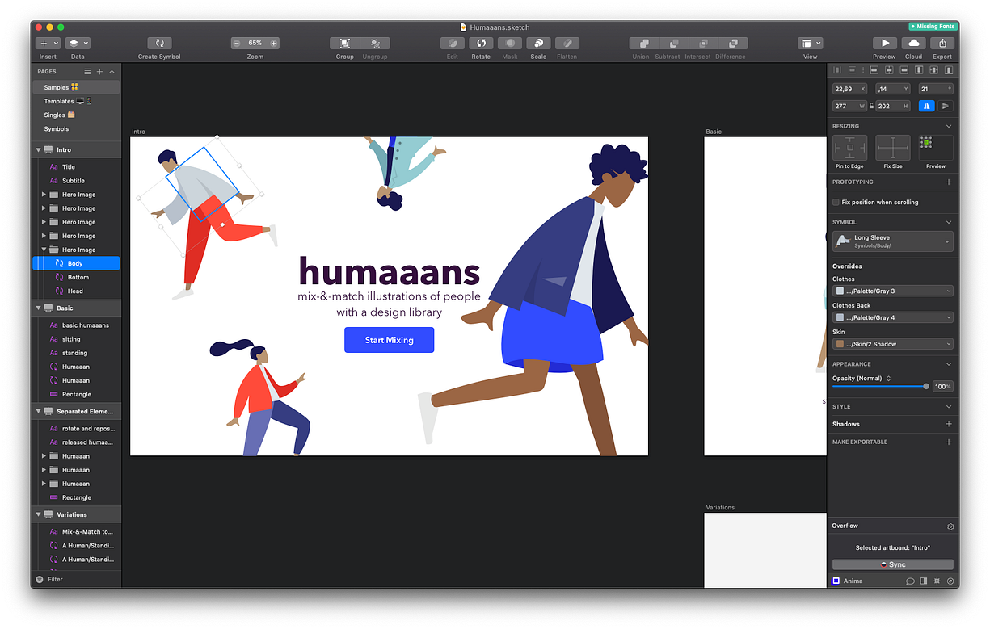The width and height of the screenshot is (990, 629).
Task: Apply the Union boolean operation
Action: (x=644, y=43)
